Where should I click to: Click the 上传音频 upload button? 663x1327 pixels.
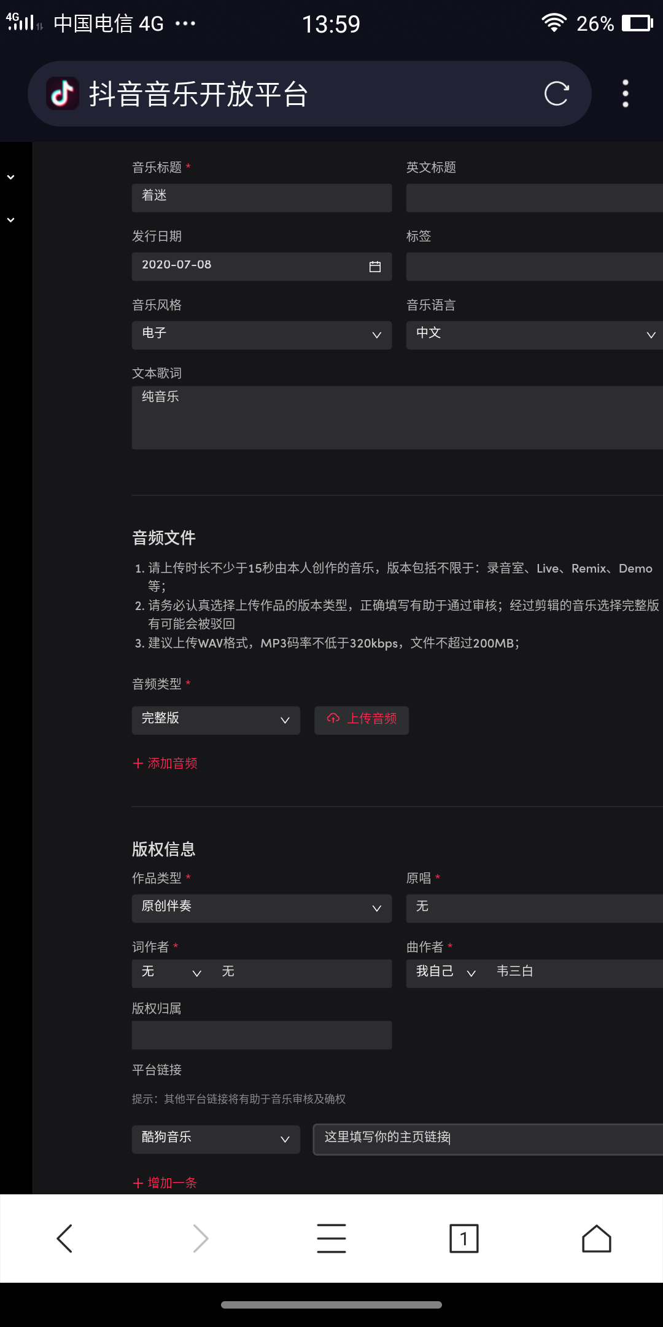(x=362, y=720)
